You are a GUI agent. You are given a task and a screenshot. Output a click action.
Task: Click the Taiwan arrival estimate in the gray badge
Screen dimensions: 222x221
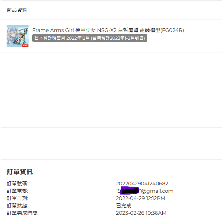click(118, 38)
